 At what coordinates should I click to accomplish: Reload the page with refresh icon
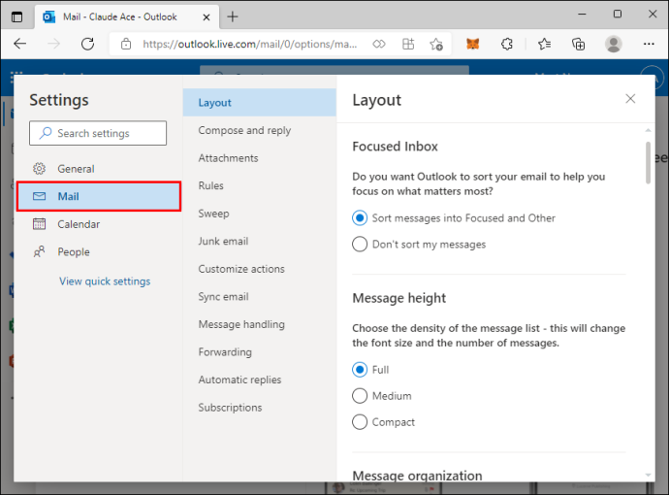coord(87,44)
